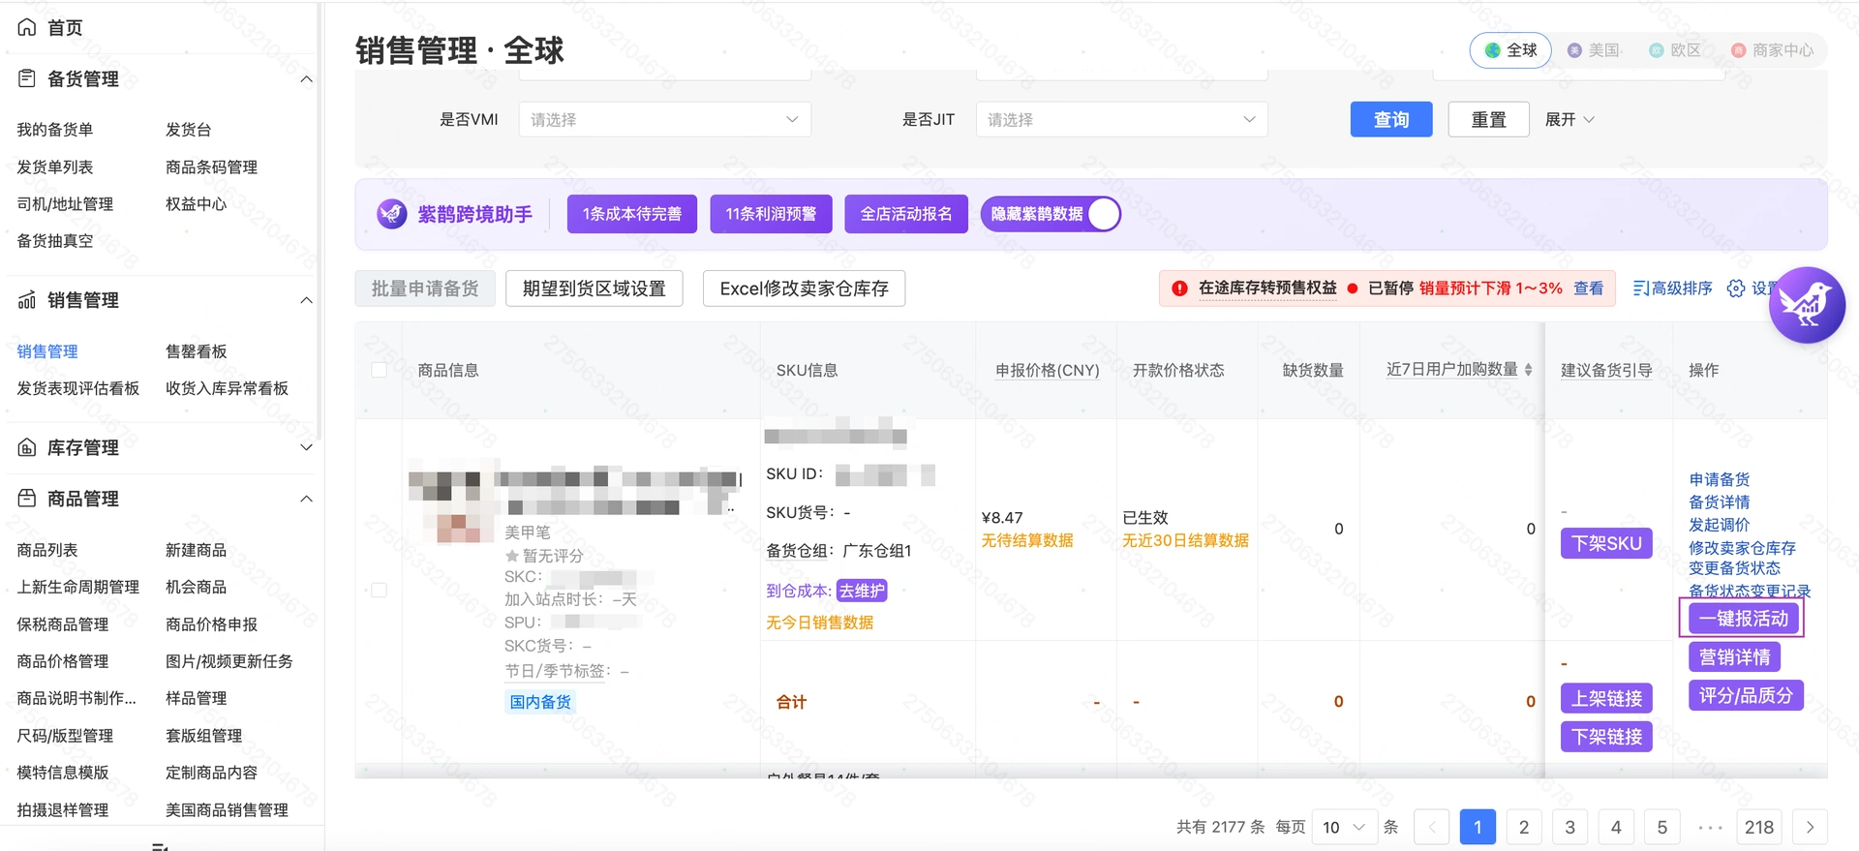Image resolution: width=1859 pixels, height=851 pixels.
Task: Open the 设置 gear icon
Action: tap(1736, 289)
